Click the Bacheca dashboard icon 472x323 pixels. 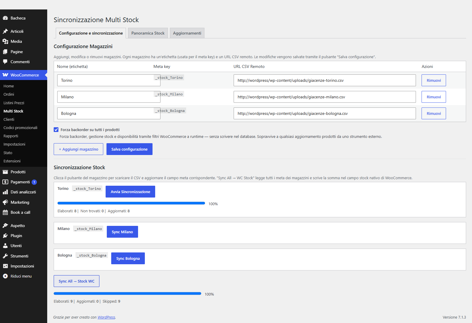pos(5,18)
